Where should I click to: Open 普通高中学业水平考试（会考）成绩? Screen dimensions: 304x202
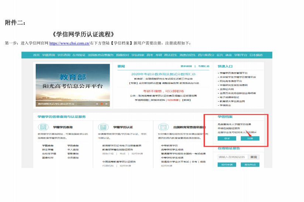183,162
